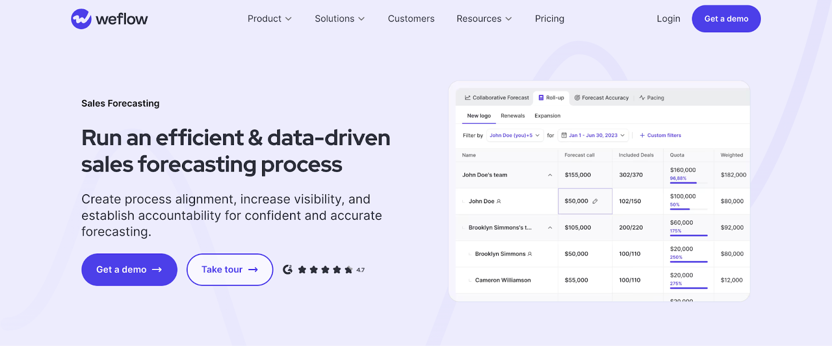Expand the Product navigation menu

pos(269,19)
